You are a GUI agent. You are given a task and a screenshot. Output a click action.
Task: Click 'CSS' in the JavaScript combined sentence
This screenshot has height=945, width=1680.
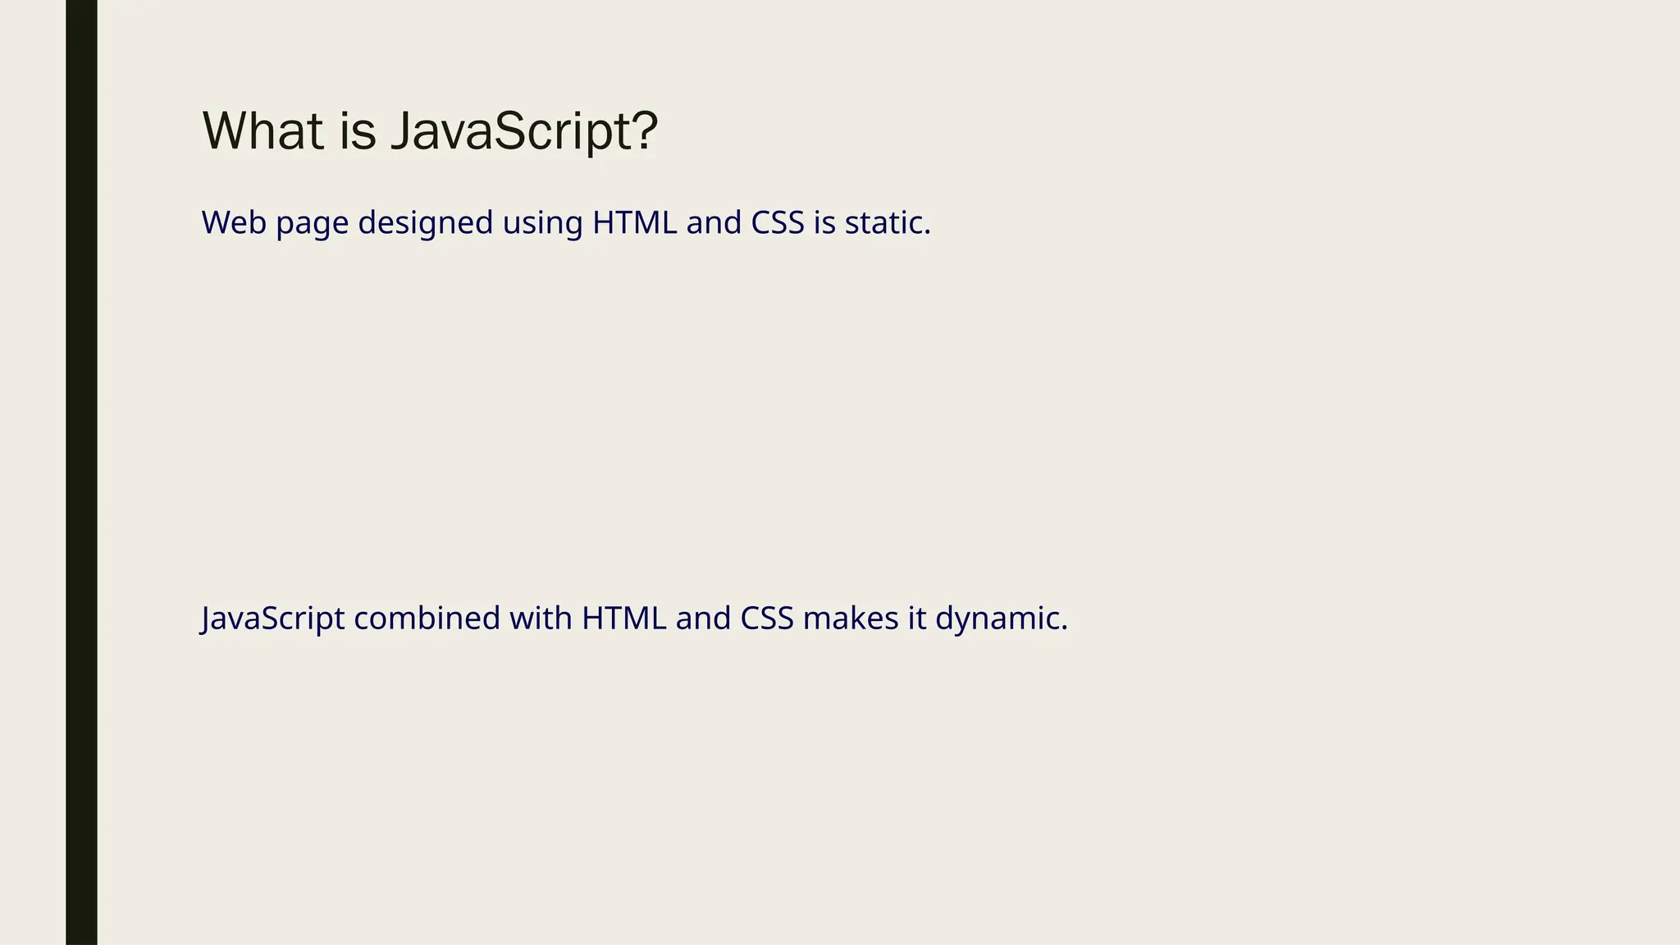767,619
